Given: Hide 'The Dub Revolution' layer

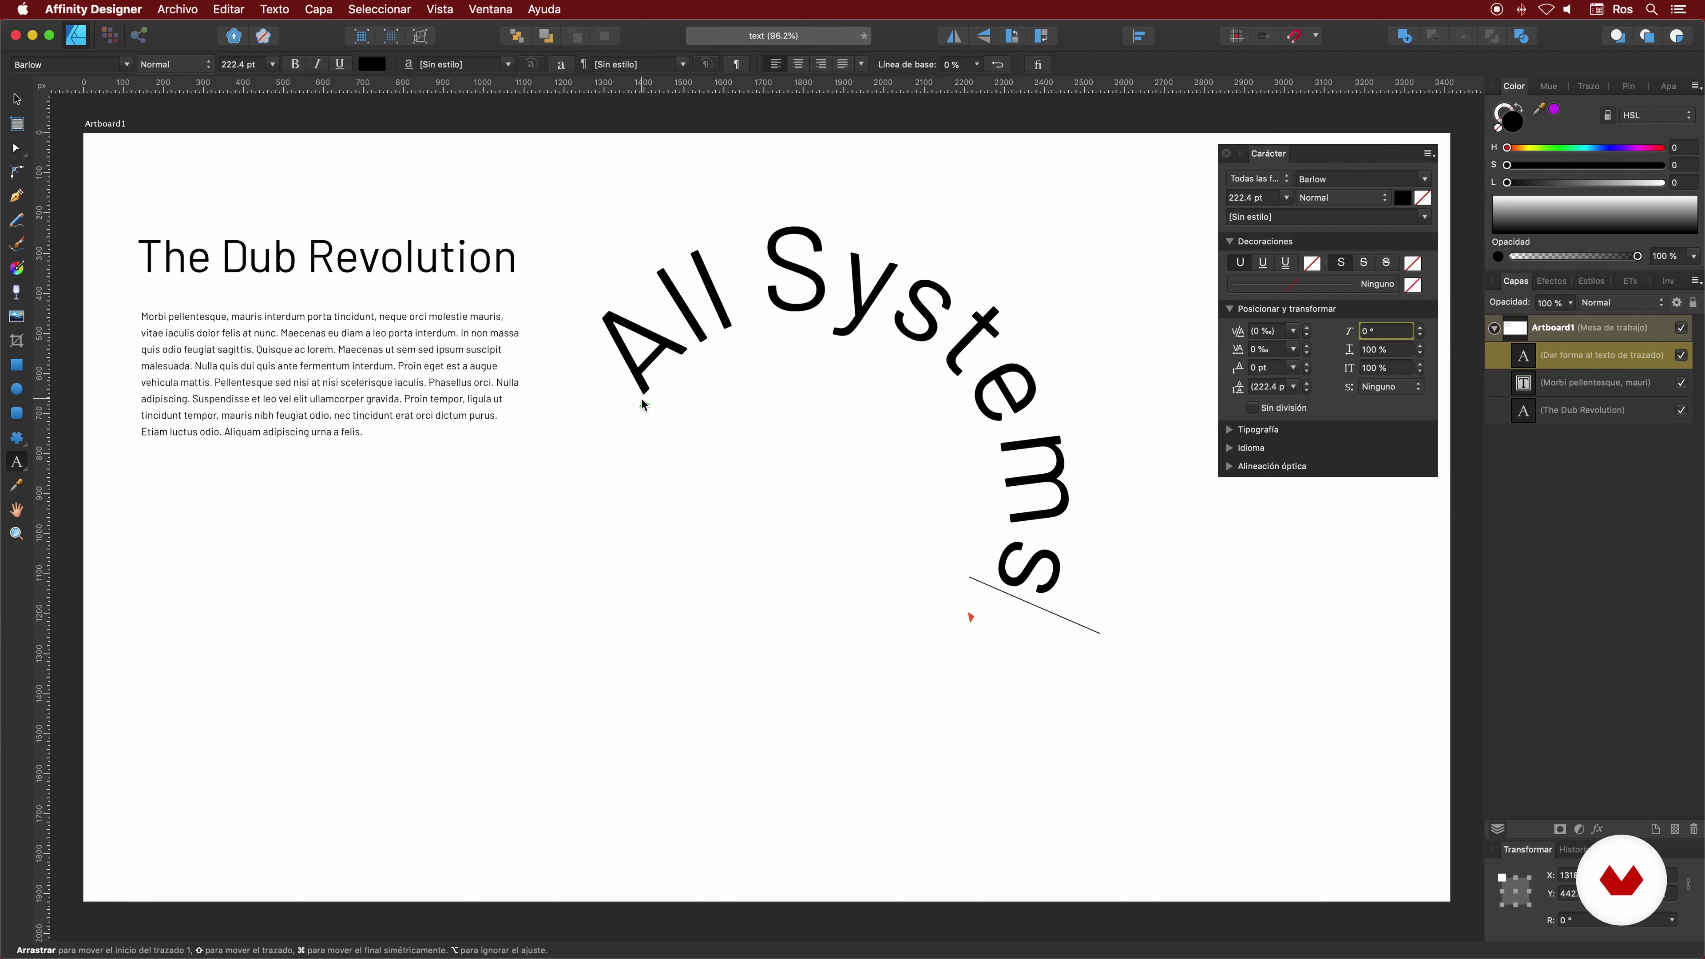Looking at the screenshot, I should 1681,410.
